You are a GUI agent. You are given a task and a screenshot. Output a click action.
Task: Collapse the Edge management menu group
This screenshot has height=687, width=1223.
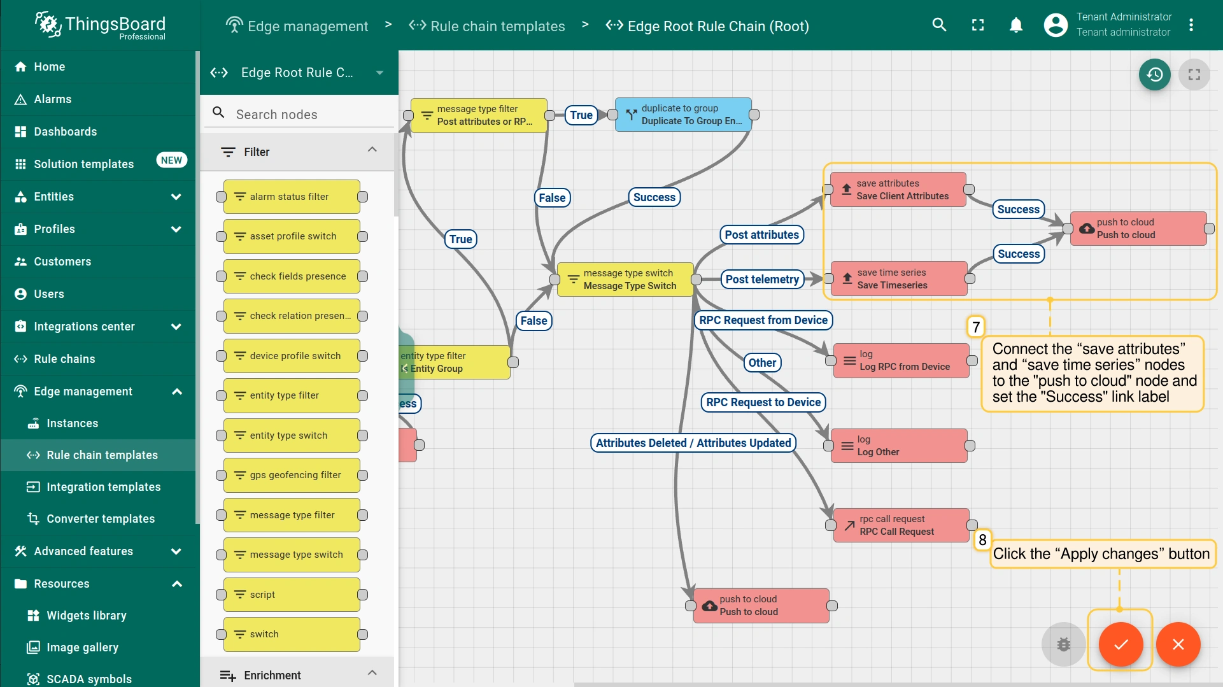point(176,392)
